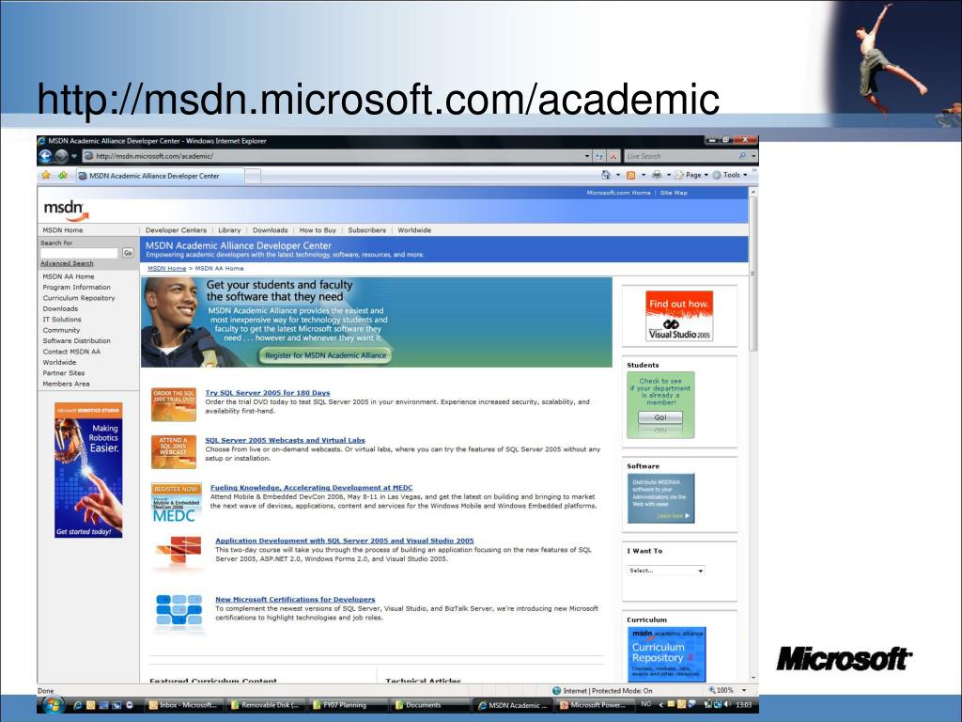Click the red Stop loading button
The height and width of the screenshot is (722, 962).
pyautogui.click(x=613, y=157)
